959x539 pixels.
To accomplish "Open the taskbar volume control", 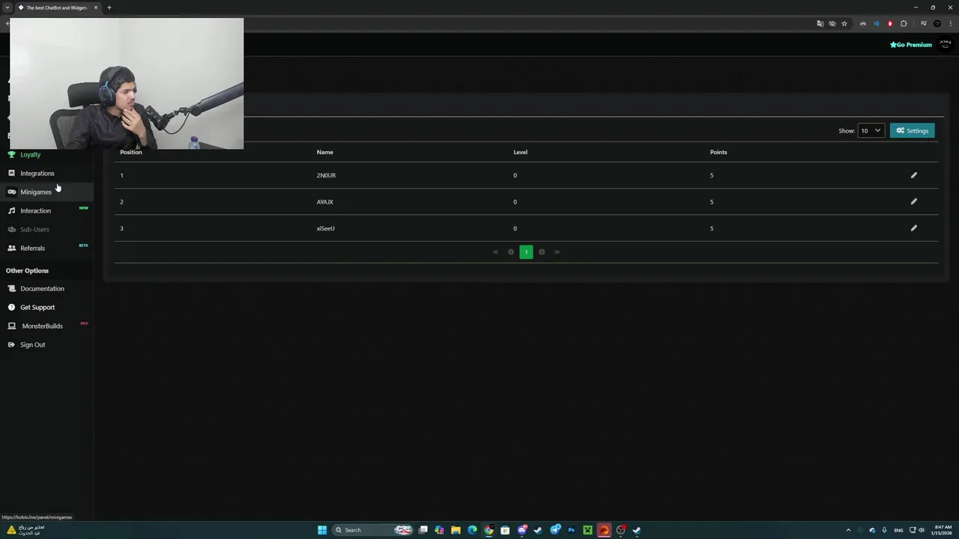I will click(x=921, y=530).
